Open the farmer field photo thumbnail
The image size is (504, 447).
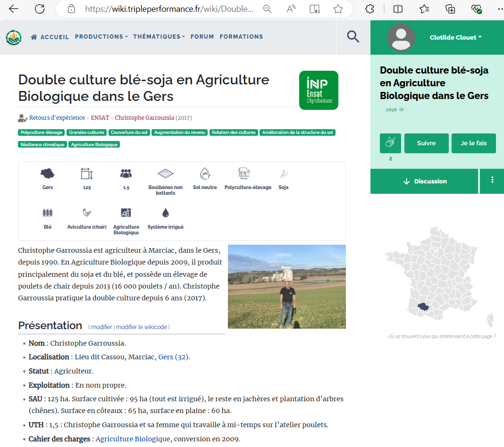coord(286,286)
